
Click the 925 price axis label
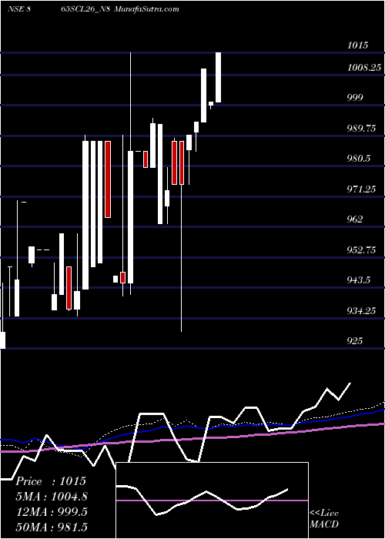point(355,340)
